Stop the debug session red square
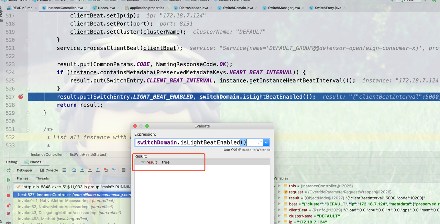This screenshot has width=440, height=224. tap(9, 196)
